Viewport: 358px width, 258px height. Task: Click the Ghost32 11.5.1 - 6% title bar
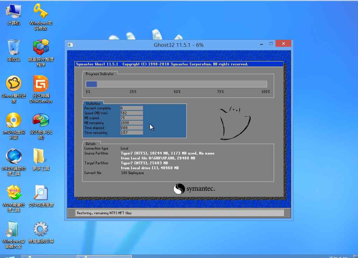point(179,45)
